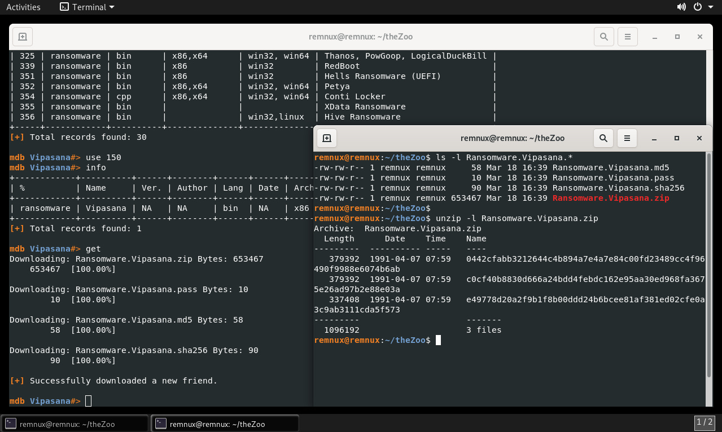Open the Terminal app menu dropdown

(87, 7)
